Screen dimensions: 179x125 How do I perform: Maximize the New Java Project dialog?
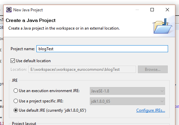pos(152,10)
